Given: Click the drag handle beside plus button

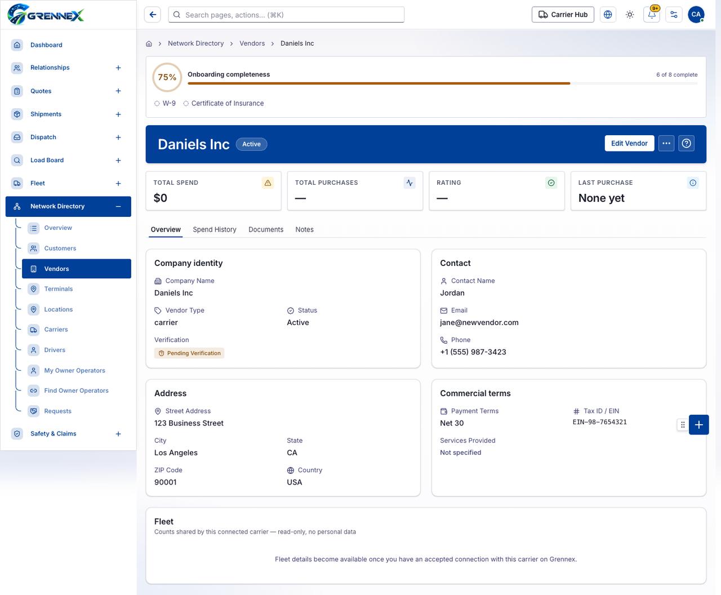Looking at the screenshot, I should point(683,425).
